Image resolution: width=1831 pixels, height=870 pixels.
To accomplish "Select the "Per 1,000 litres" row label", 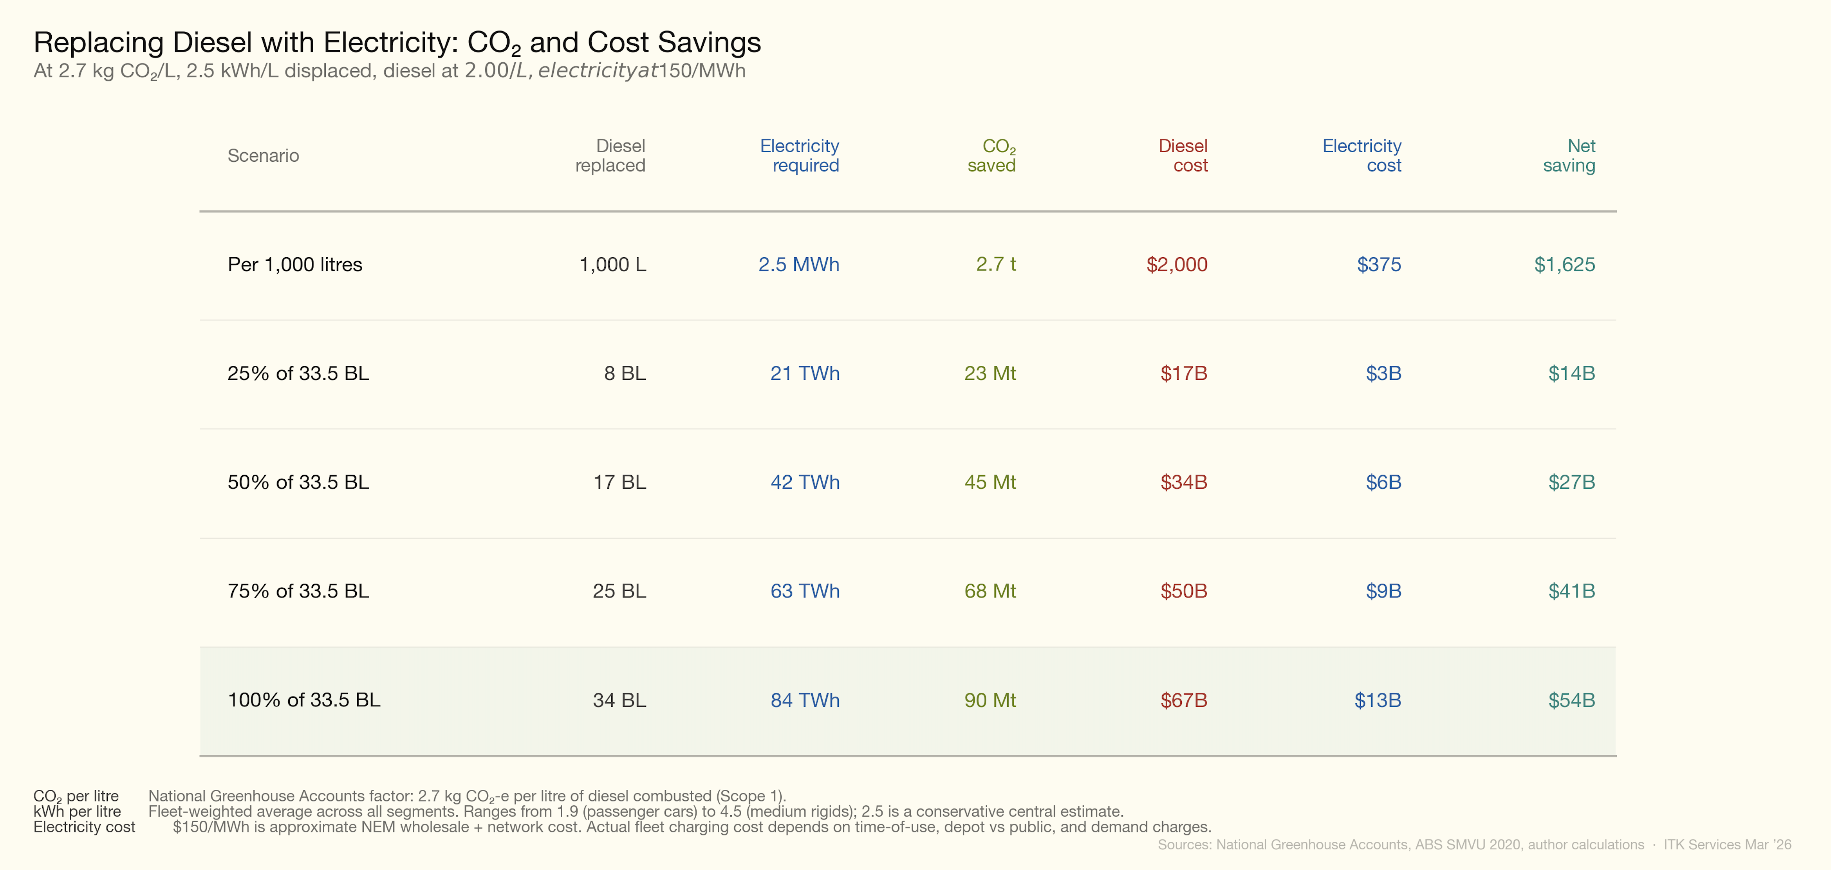I will pos(295,264).
